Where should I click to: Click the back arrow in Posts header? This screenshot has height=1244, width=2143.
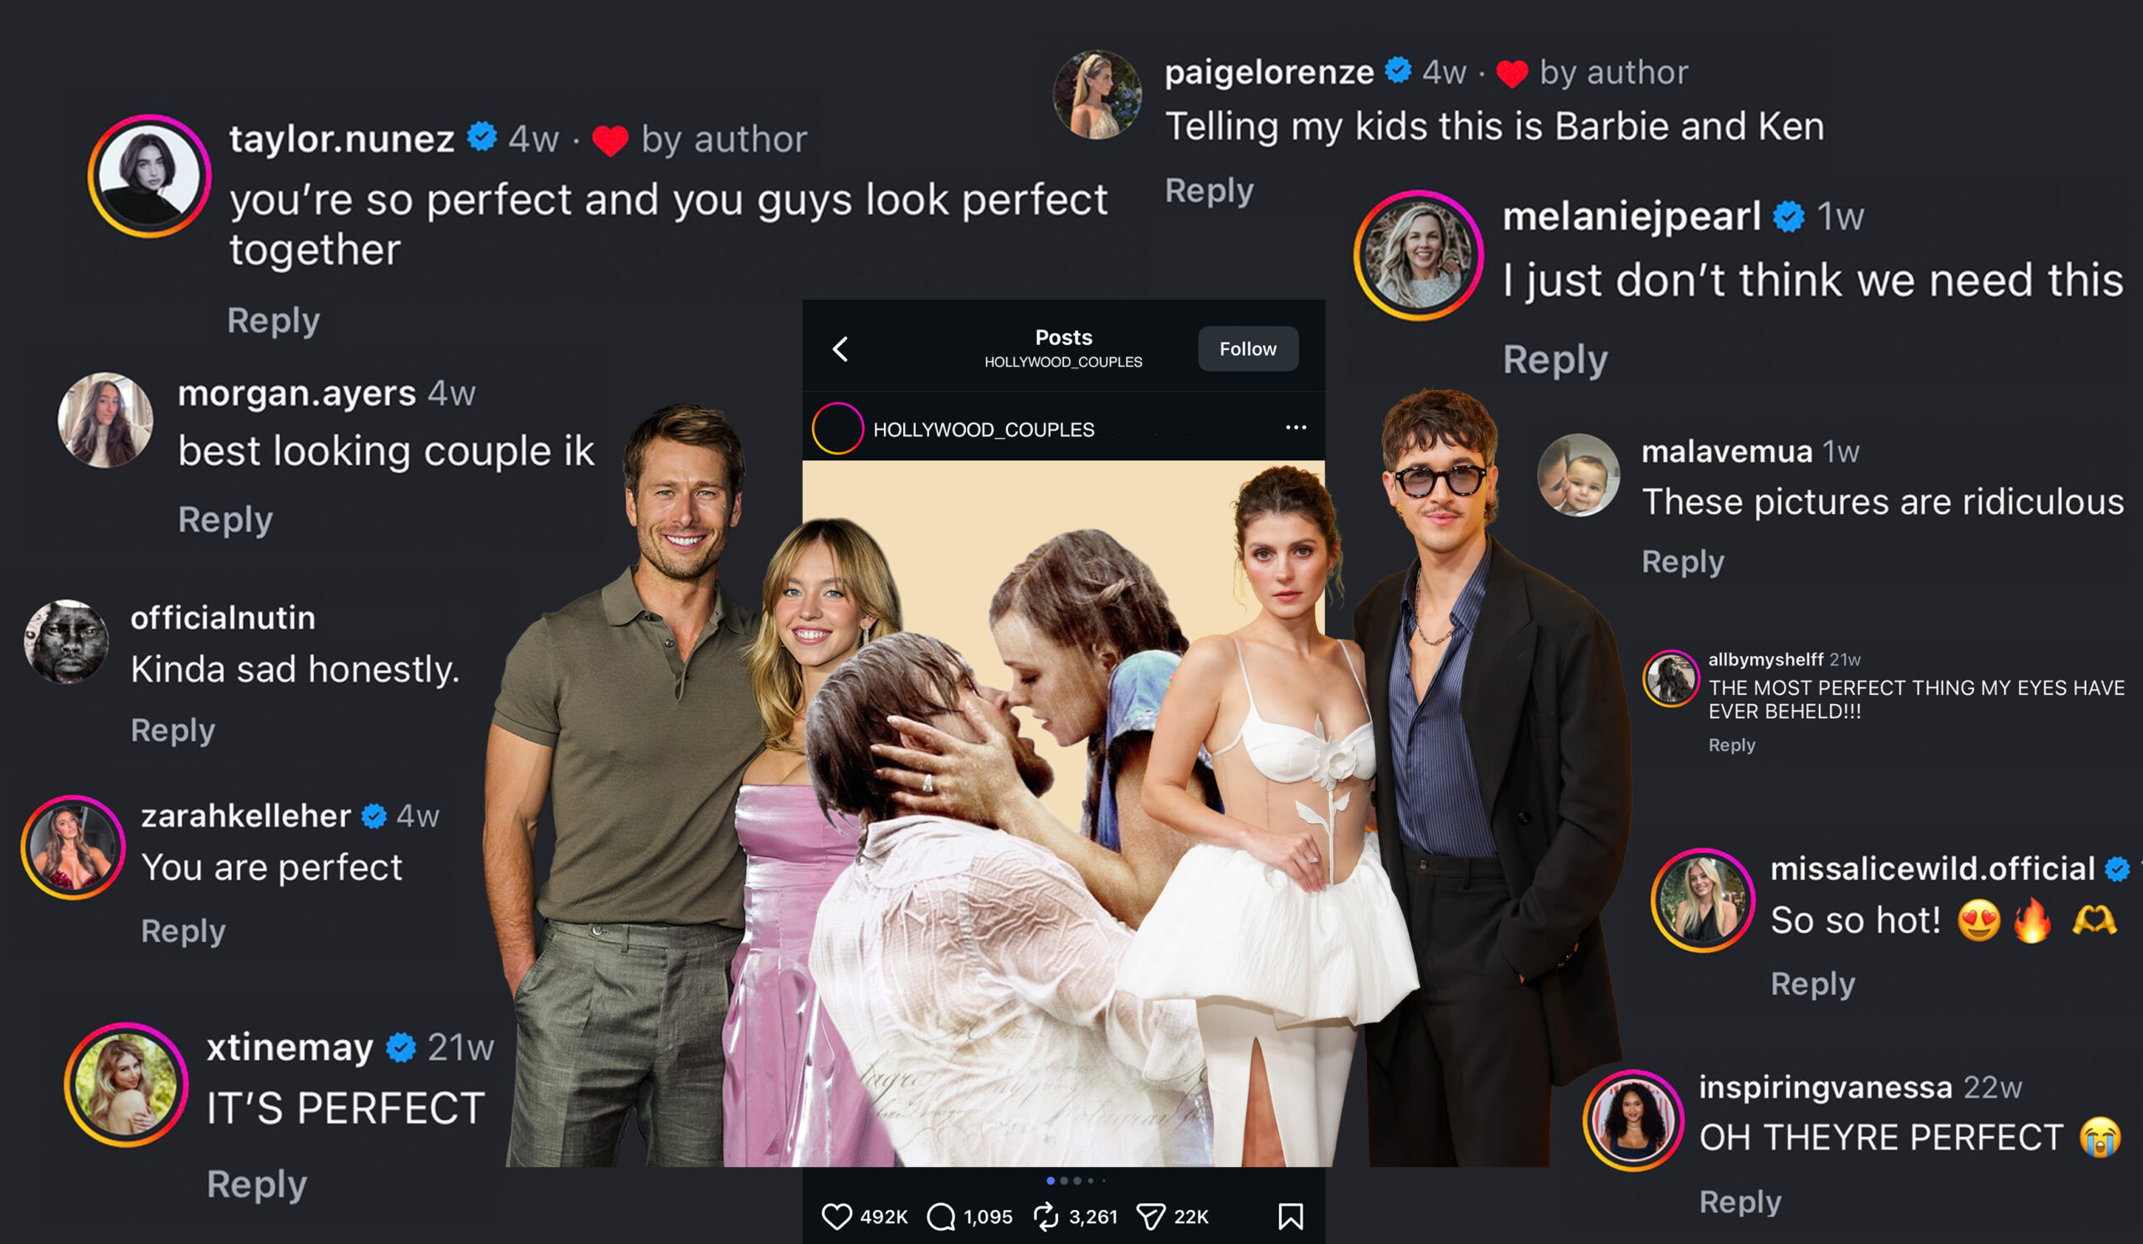click(x=840, y=348)
